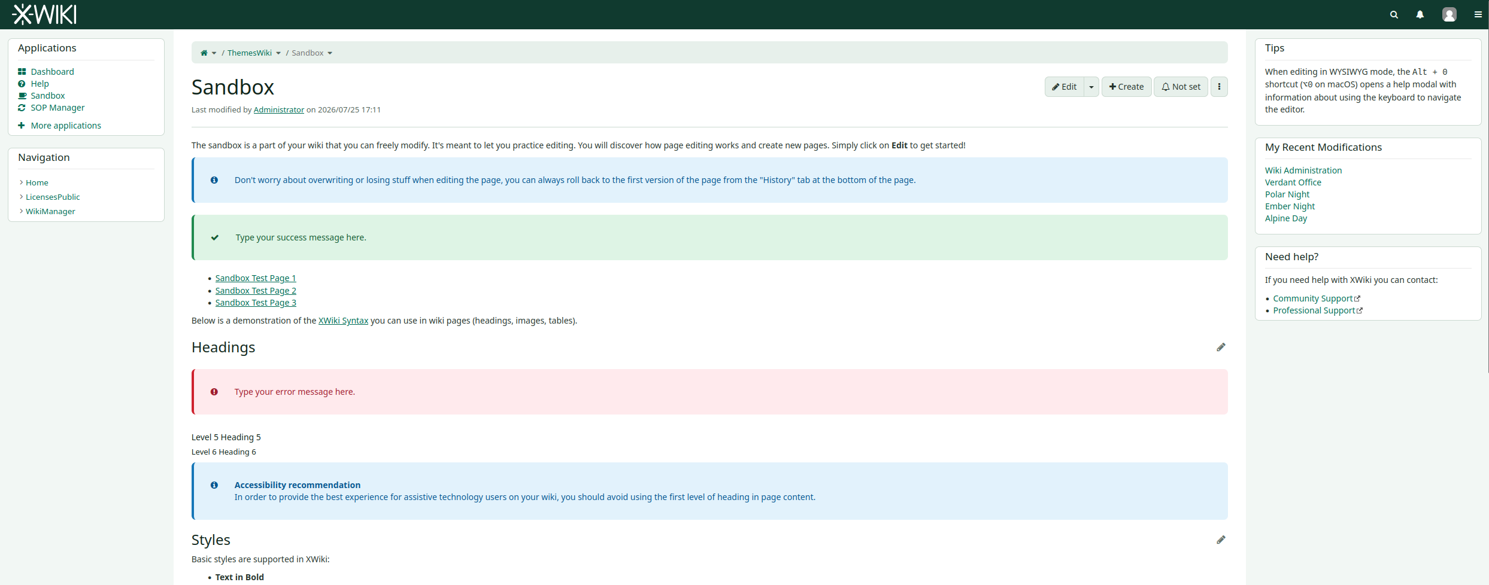Image resolution: width=1489 pixels, height=585 pixels.
Task: Expand the Sandbox breadcrumb dropdown
Action: tap(330, 53)
